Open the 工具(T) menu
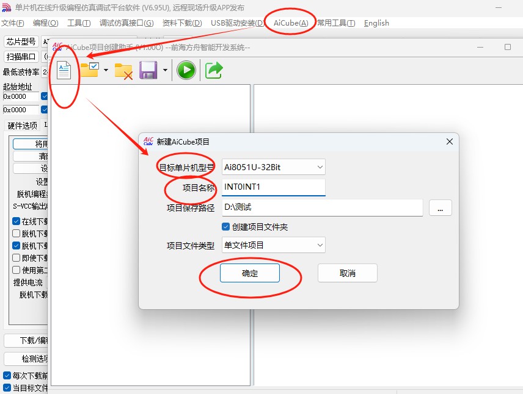Viewport: 523px width, 394px height. [x=79, y=23]
